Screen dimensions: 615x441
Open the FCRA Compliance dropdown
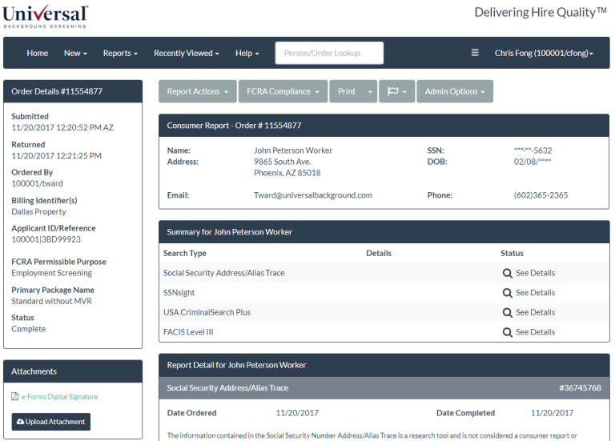click(283, 91)
